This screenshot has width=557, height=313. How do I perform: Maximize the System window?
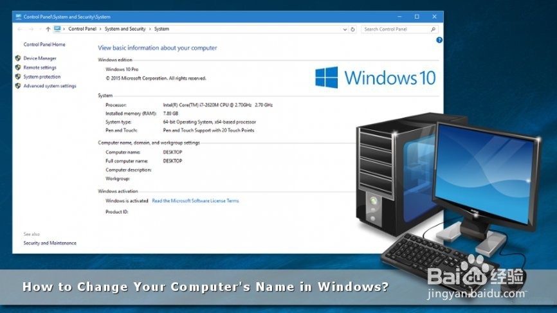point(417,17)
